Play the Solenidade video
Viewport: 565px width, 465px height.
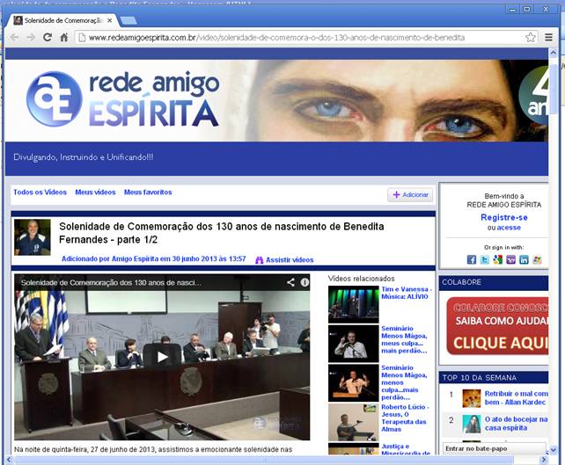pyautogui.click(x=162, y=356)
